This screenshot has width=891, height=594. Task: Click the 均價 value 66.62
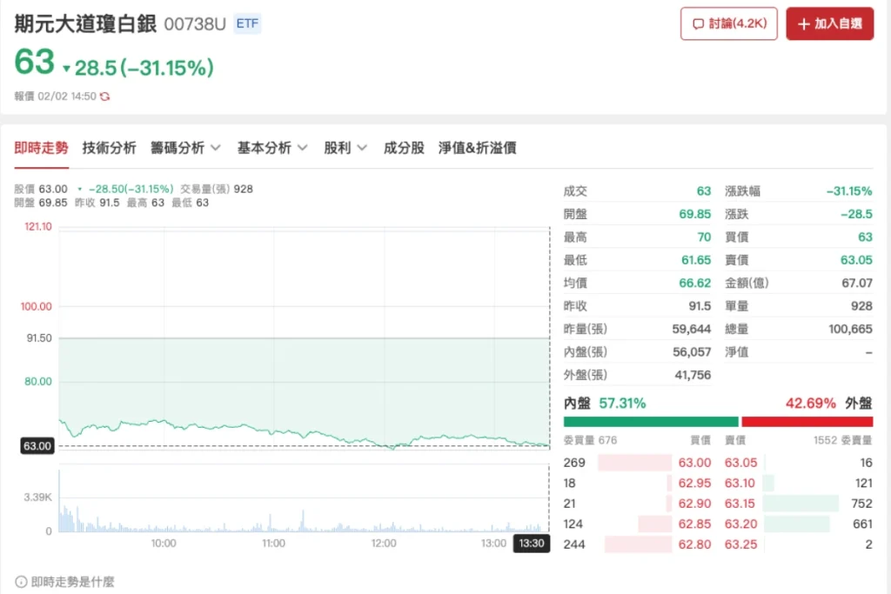[x=695, y=283]
